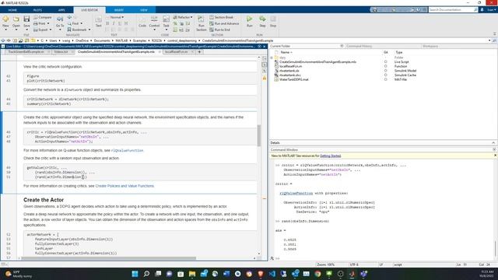Click Zoom 100% in status bar
Screen dimensions: 498x280
click(325, 264)
